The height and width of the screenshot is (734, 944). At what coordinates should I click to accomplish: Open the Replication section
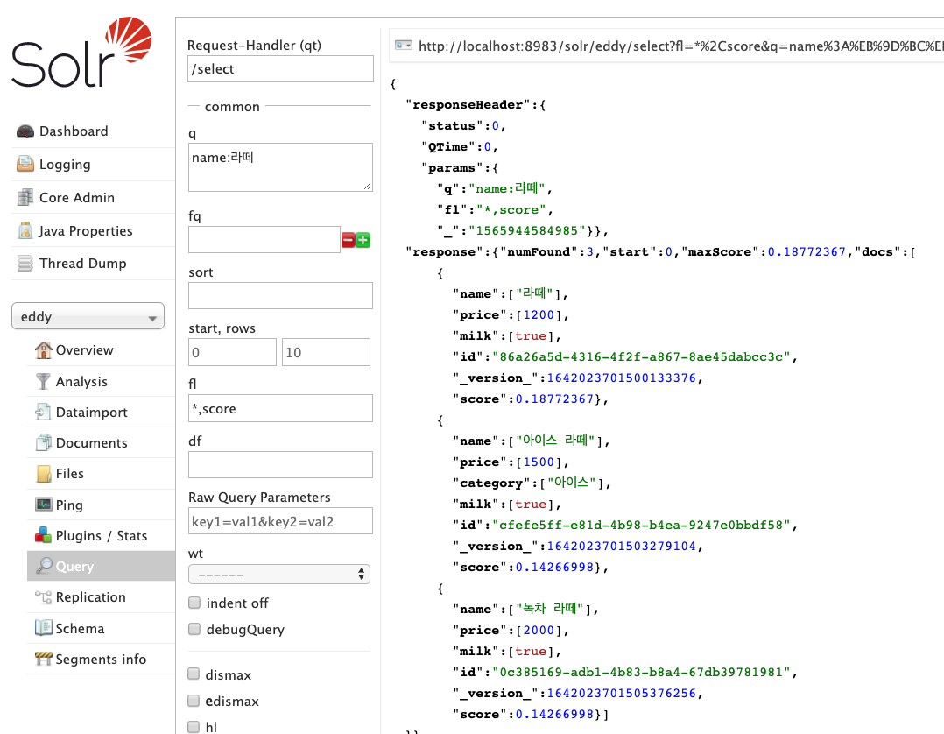(x=91, y=597)
